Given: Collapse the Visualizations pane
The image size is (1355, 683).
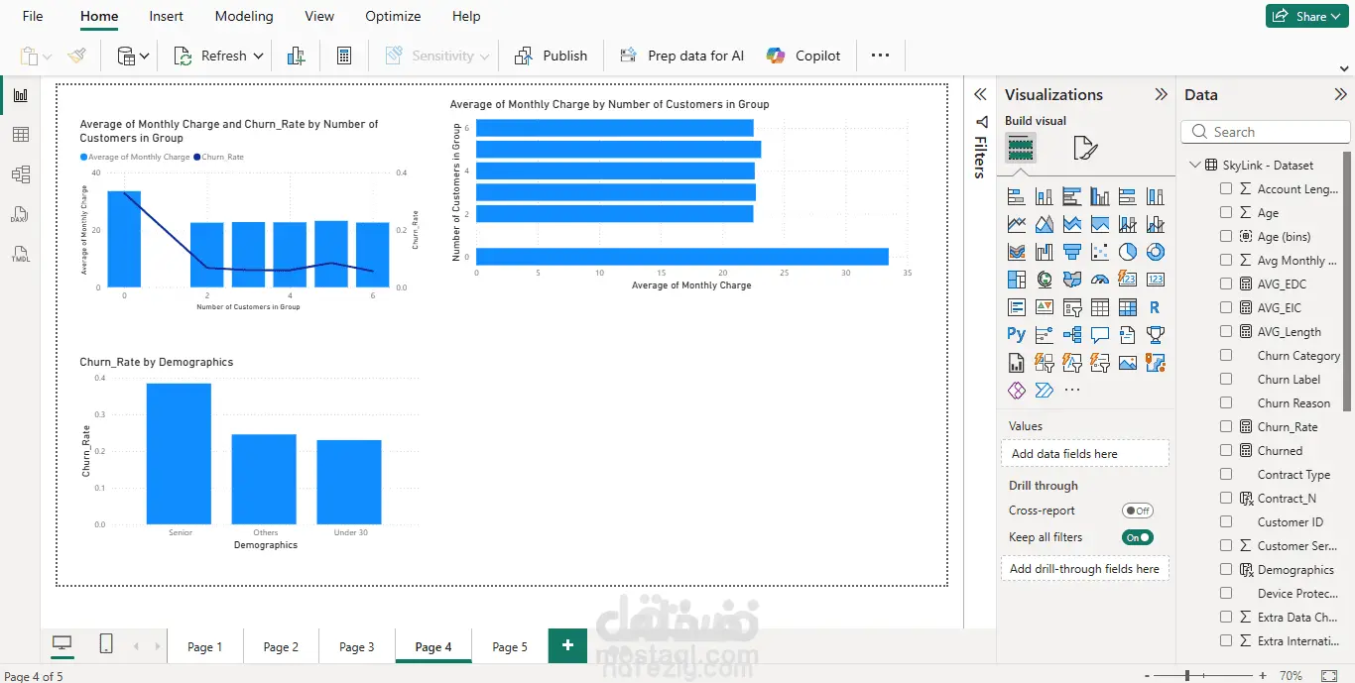Looking at the screenshot, I should (x=1161, y=95).
